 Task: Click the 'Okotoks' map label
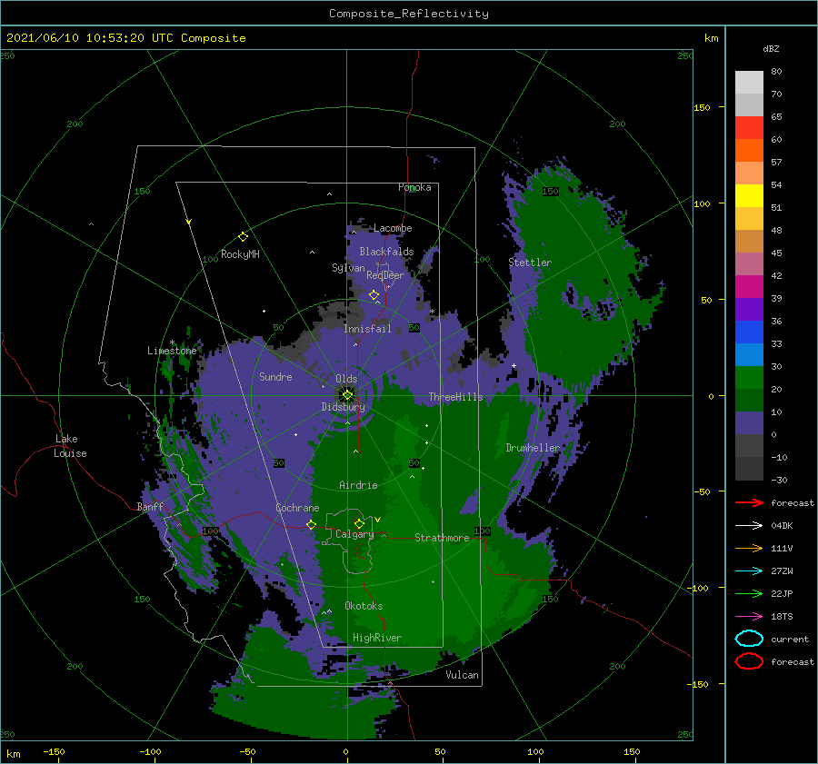[364, 606]
